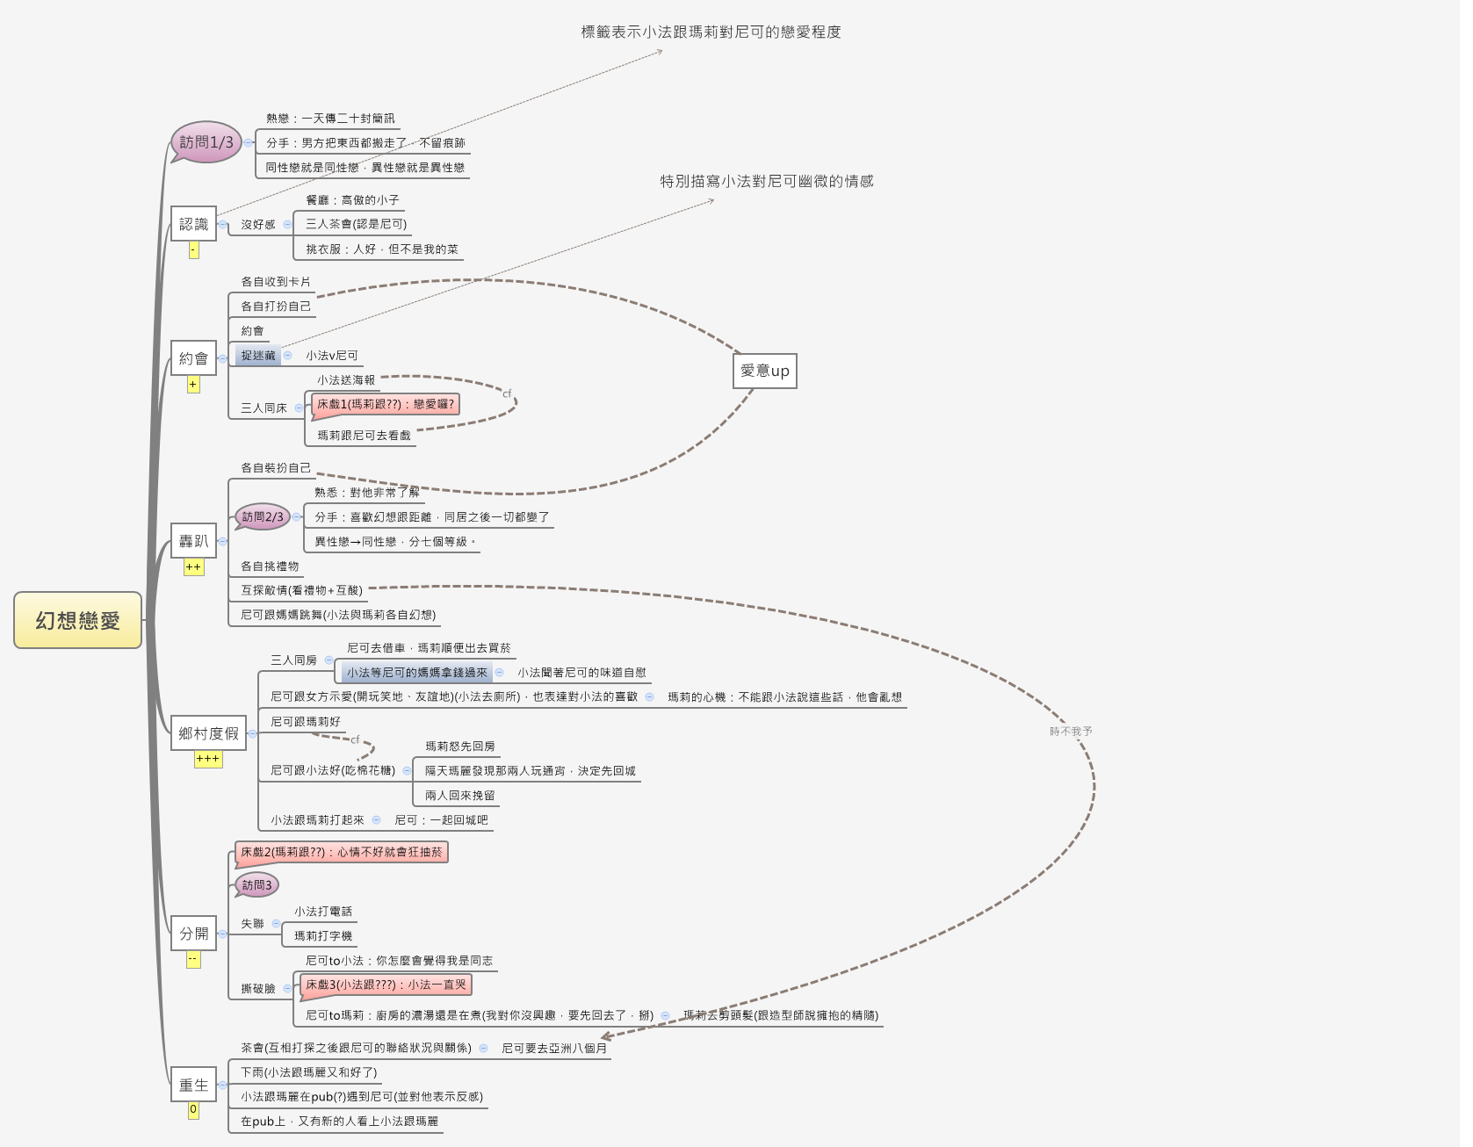Click the yellow '++' label under 轟趴
Image resolution: width=1473 pixels, height=1147 pixels.
pyautogui.click(x=193, y=567)
